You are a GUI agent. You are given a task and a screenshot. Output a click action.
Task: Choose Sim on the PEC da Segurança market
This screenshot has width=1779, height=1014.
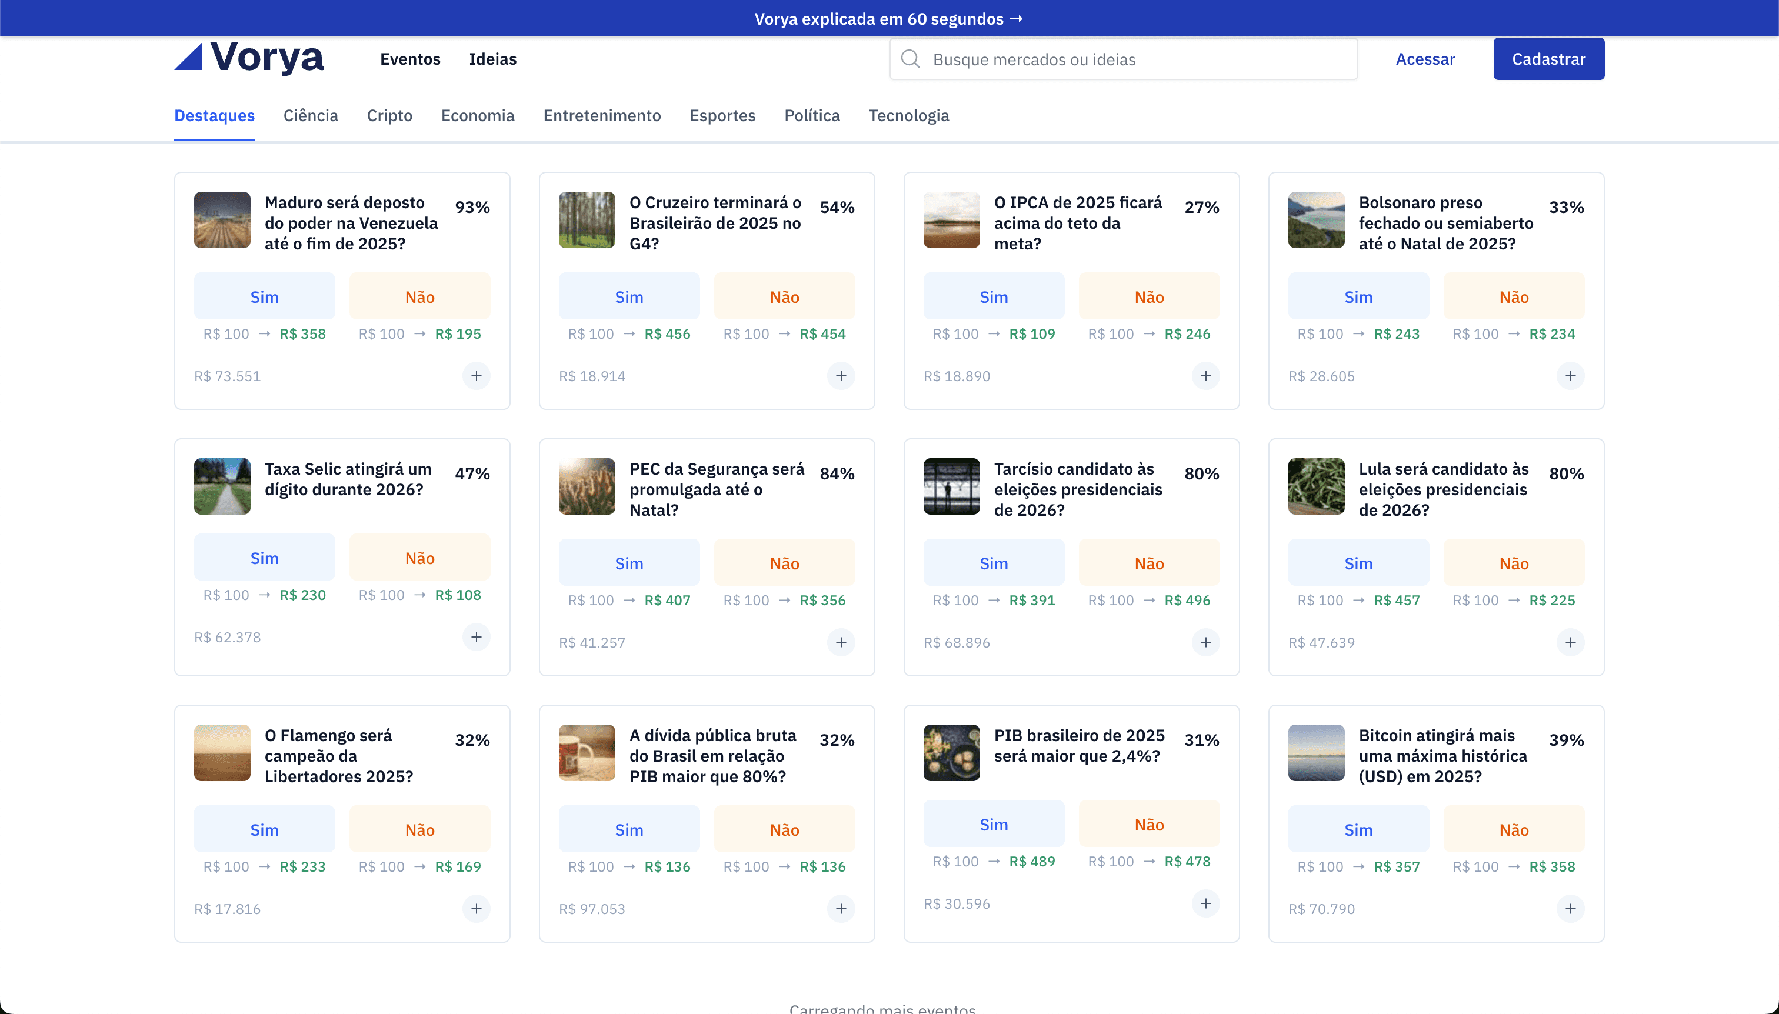[x=629, y=562]
